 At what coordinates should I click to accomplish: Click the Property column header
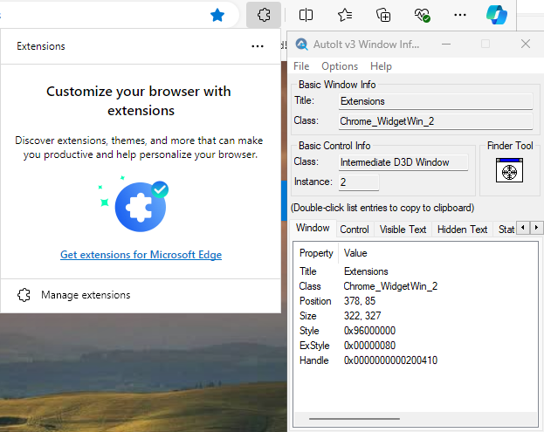click(316, 253)
